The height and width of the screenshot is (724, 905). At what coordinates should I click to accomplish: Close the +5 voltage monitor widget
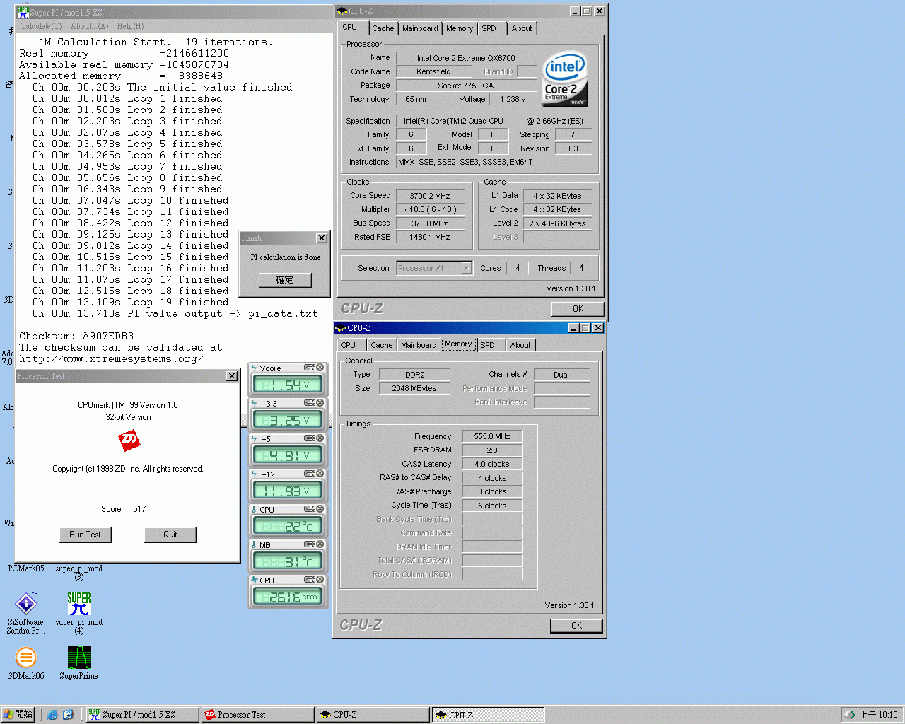click(x=320, y=438)
